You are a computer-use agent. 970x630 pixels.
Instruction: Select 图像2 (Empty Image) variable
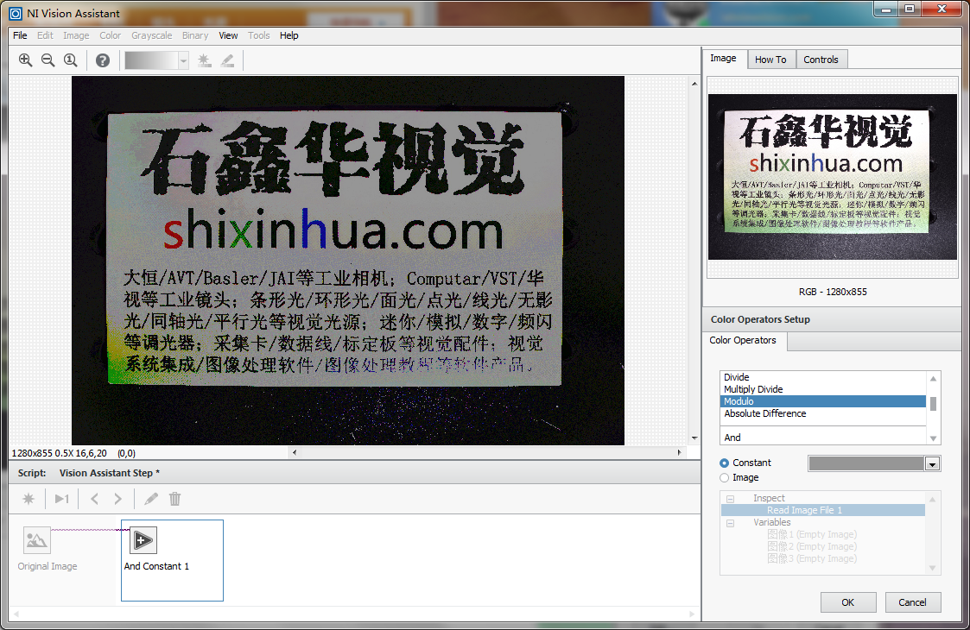812,546
